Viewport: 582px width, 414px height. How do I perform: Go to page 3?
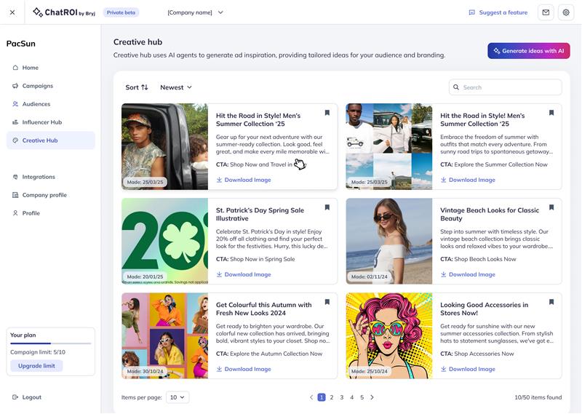pyautogui.click(x=341, y=397)
